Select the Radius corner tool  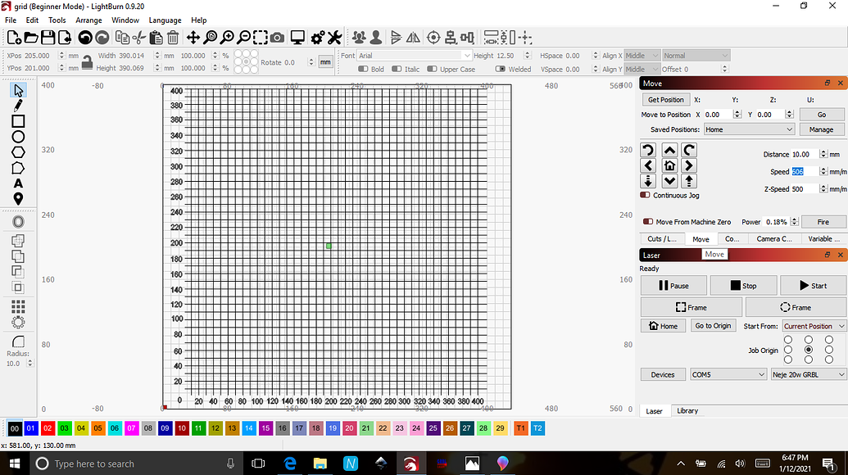(18, 342)
